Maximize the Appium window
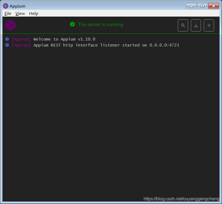The height and width of the screenshot is (204, 222). tap(202, 6)
